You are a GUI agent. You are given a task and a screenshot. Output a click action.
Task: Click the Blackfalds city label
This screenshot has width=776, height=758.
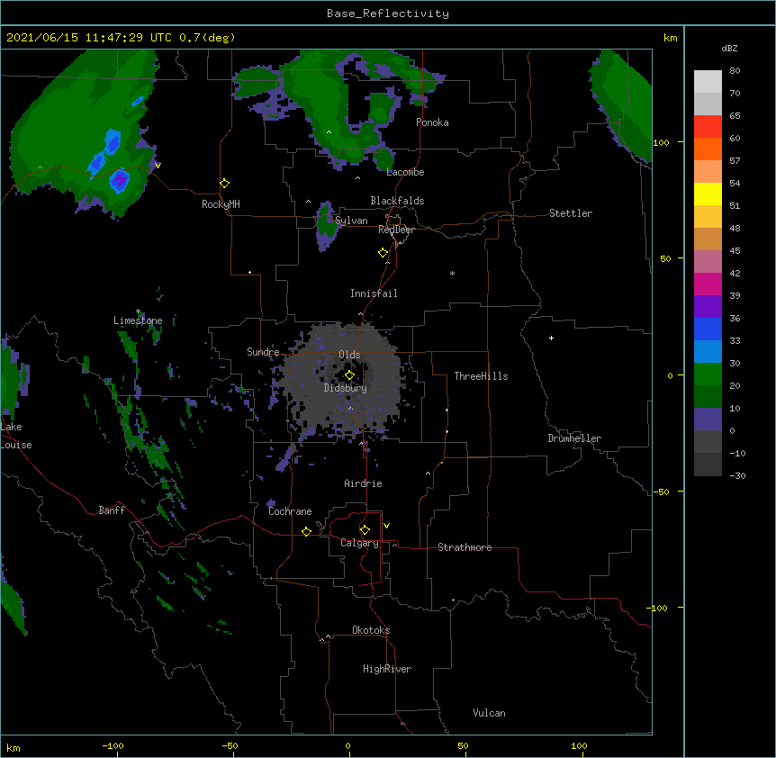click(397, 201)
